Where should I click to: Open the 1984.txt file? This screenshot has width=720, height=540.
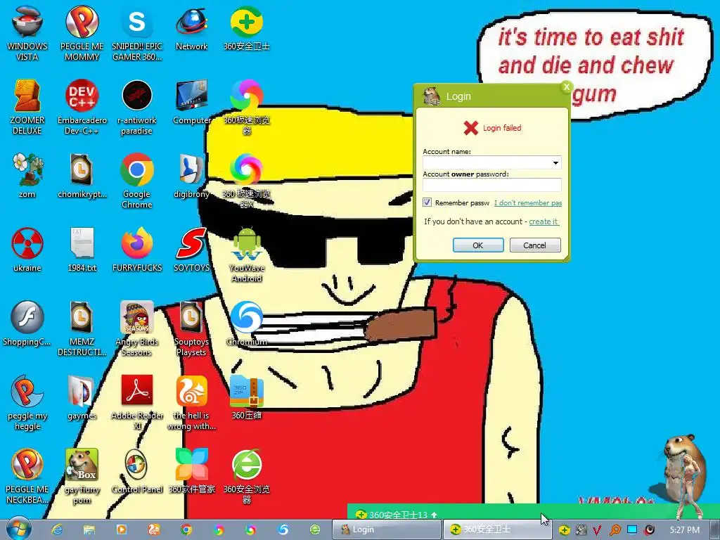click(x=82, y=250)
